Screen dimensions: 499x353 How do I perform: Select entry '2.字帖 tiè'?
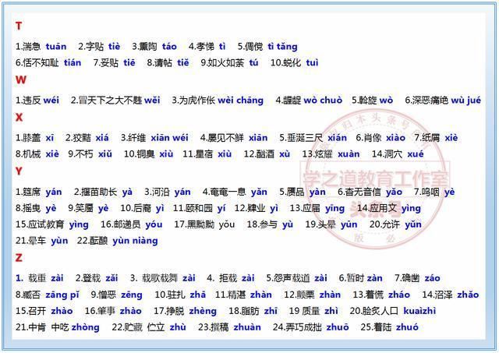[x=99, y=47]
